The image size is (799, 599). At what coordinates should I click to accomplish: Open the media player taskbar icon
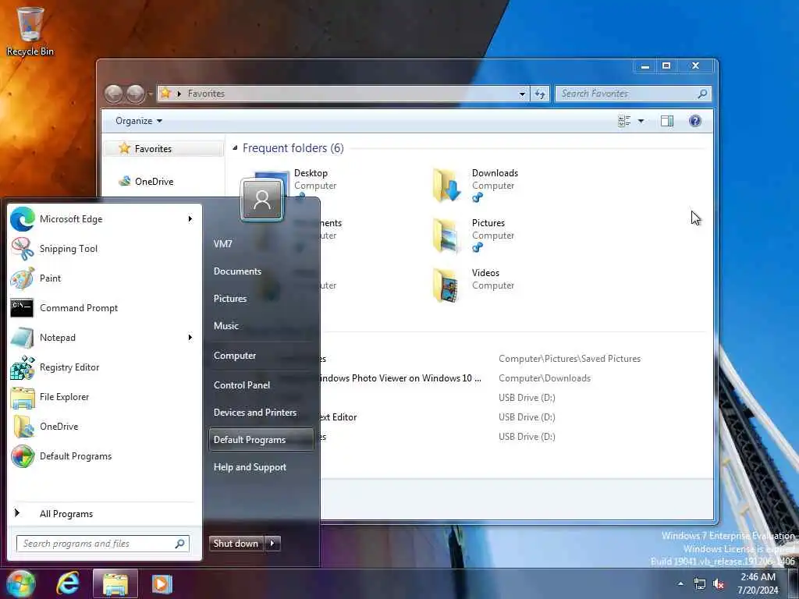[162, 583]
